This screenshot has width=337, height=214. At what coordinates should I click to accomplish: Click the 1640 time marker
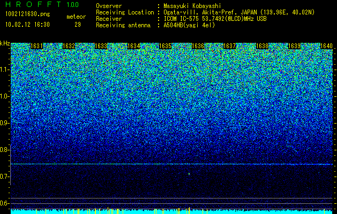point(326,46)
